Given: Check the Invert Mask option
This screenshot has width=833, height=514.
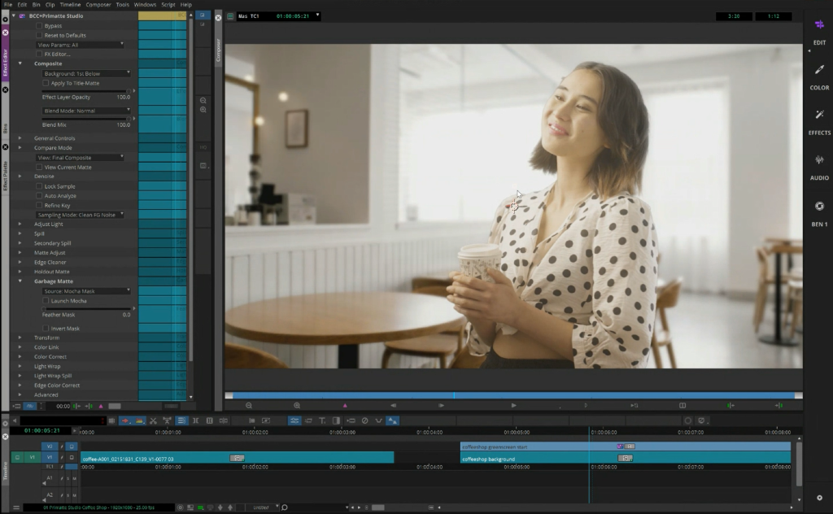Looking at the screenshot, I should point(46,329).
